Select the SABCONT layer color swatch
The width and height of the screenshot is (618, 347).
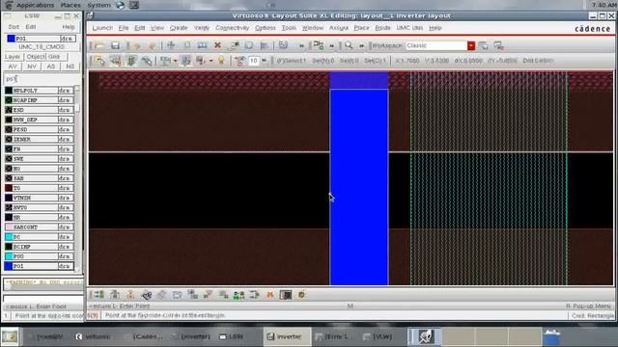[9, 227]
